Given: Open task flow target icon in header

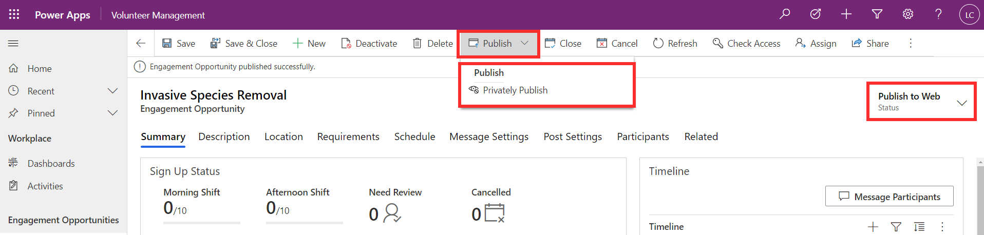Looking at the screenshot, I should pyautogui.click(x=816, y=14).
